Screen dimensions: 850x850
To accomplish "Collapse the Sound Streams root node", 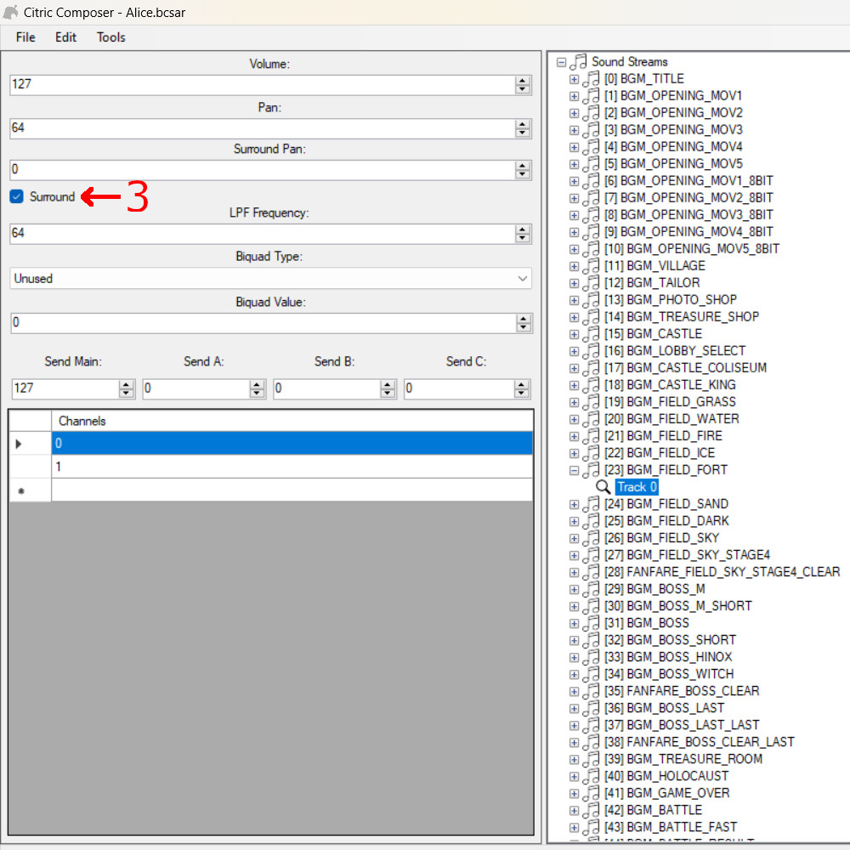I will coord(561,62).
